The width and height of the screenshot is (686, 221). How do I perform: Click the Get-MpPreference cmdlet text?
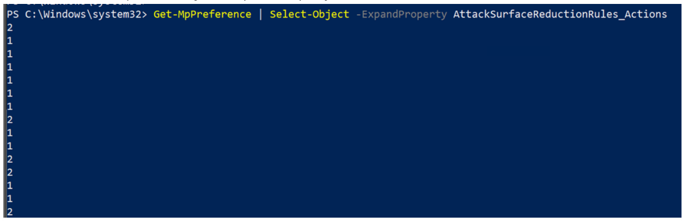pyautogui.click(x=202, y=14)
